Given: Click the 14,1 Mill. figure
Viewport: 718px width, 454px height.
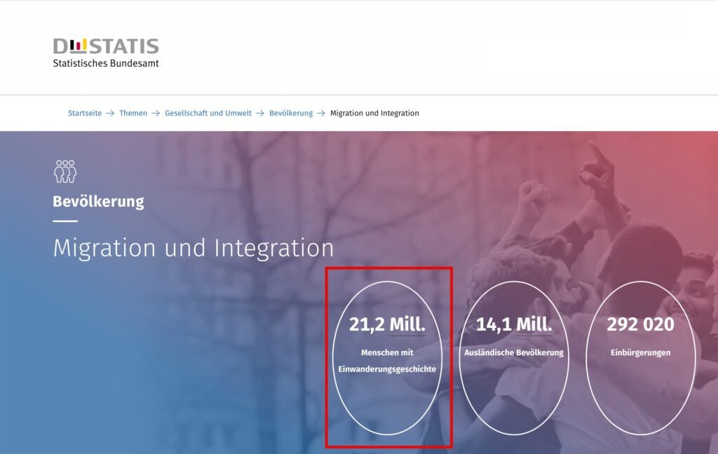Looking at the screenshot, I should coord(514,324).
